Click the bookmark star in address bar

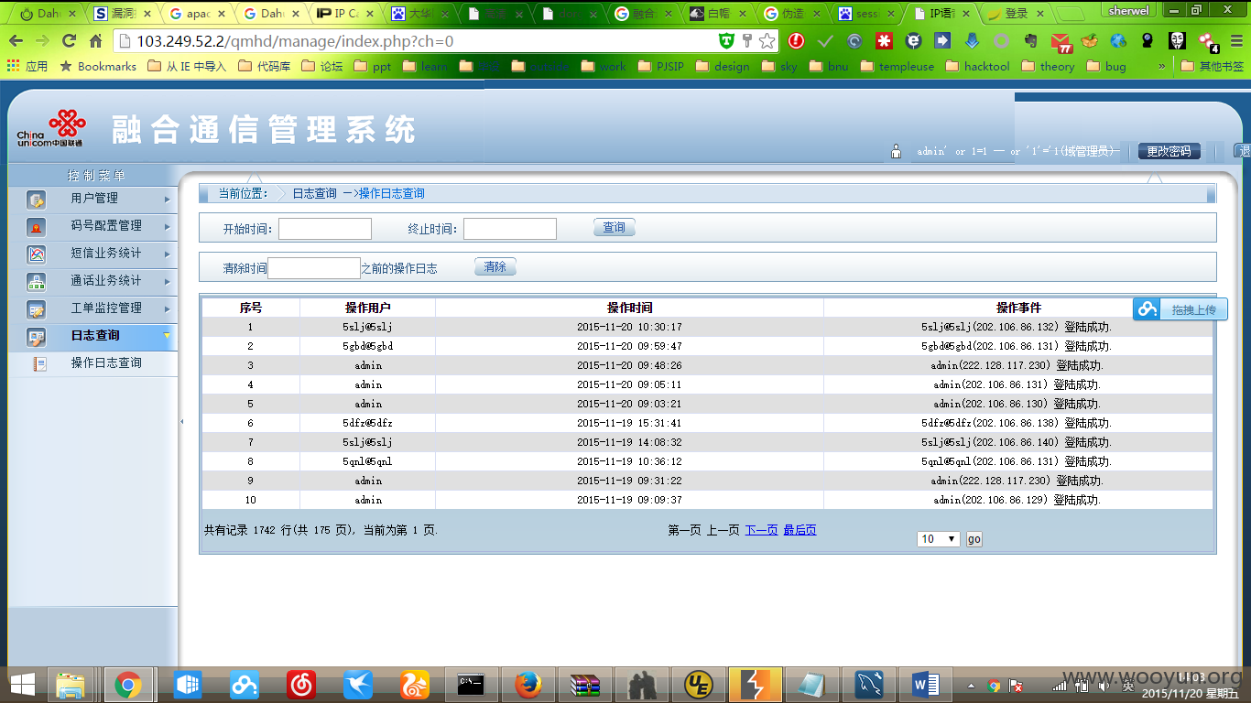click(x=767, y=40)
